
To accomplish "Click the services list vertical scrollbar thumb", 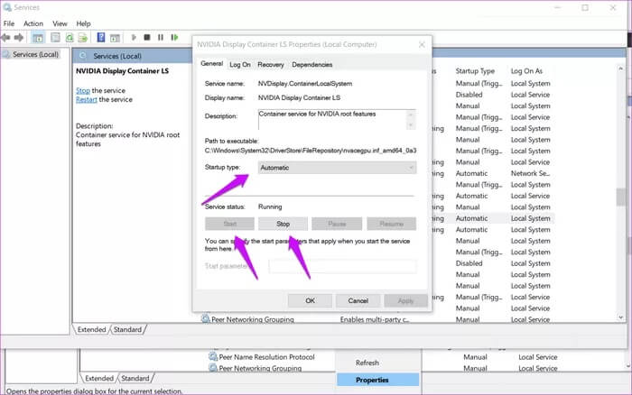I will 621,197.
